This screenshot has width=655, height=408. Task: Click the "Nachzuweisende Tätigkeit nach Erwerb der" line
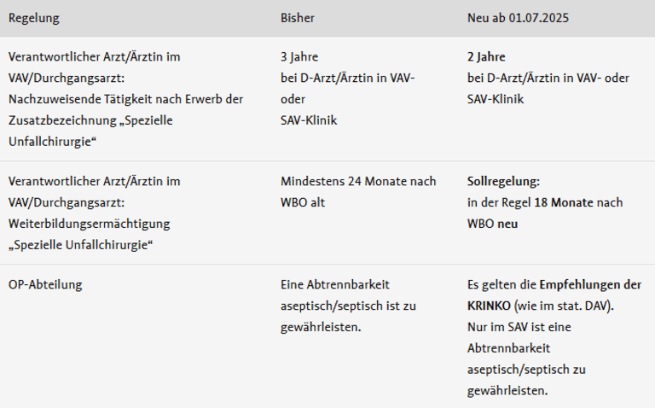tap(125, 99)
